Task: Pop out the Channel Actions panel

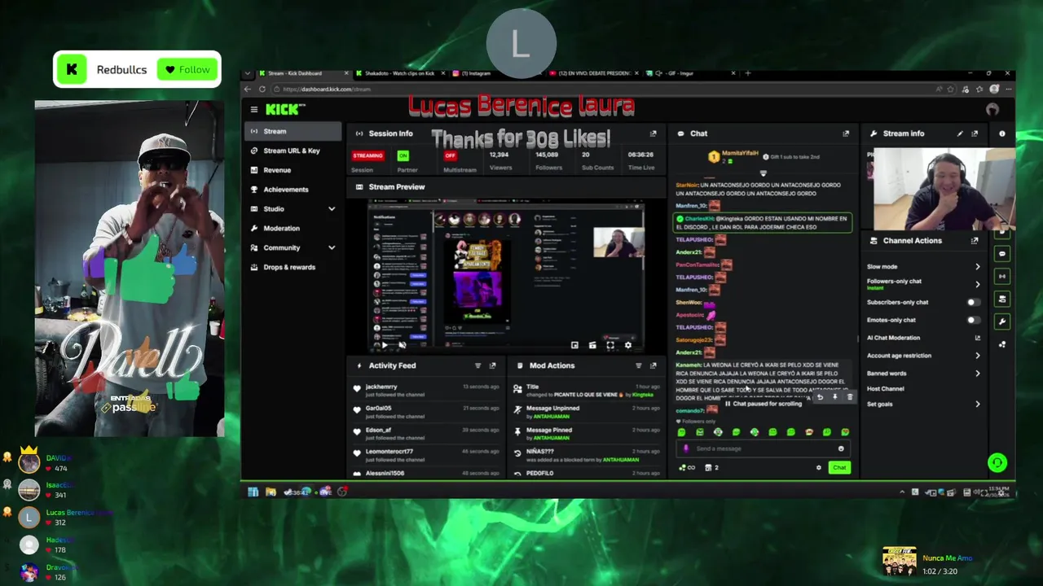Action: coord(975,241)
